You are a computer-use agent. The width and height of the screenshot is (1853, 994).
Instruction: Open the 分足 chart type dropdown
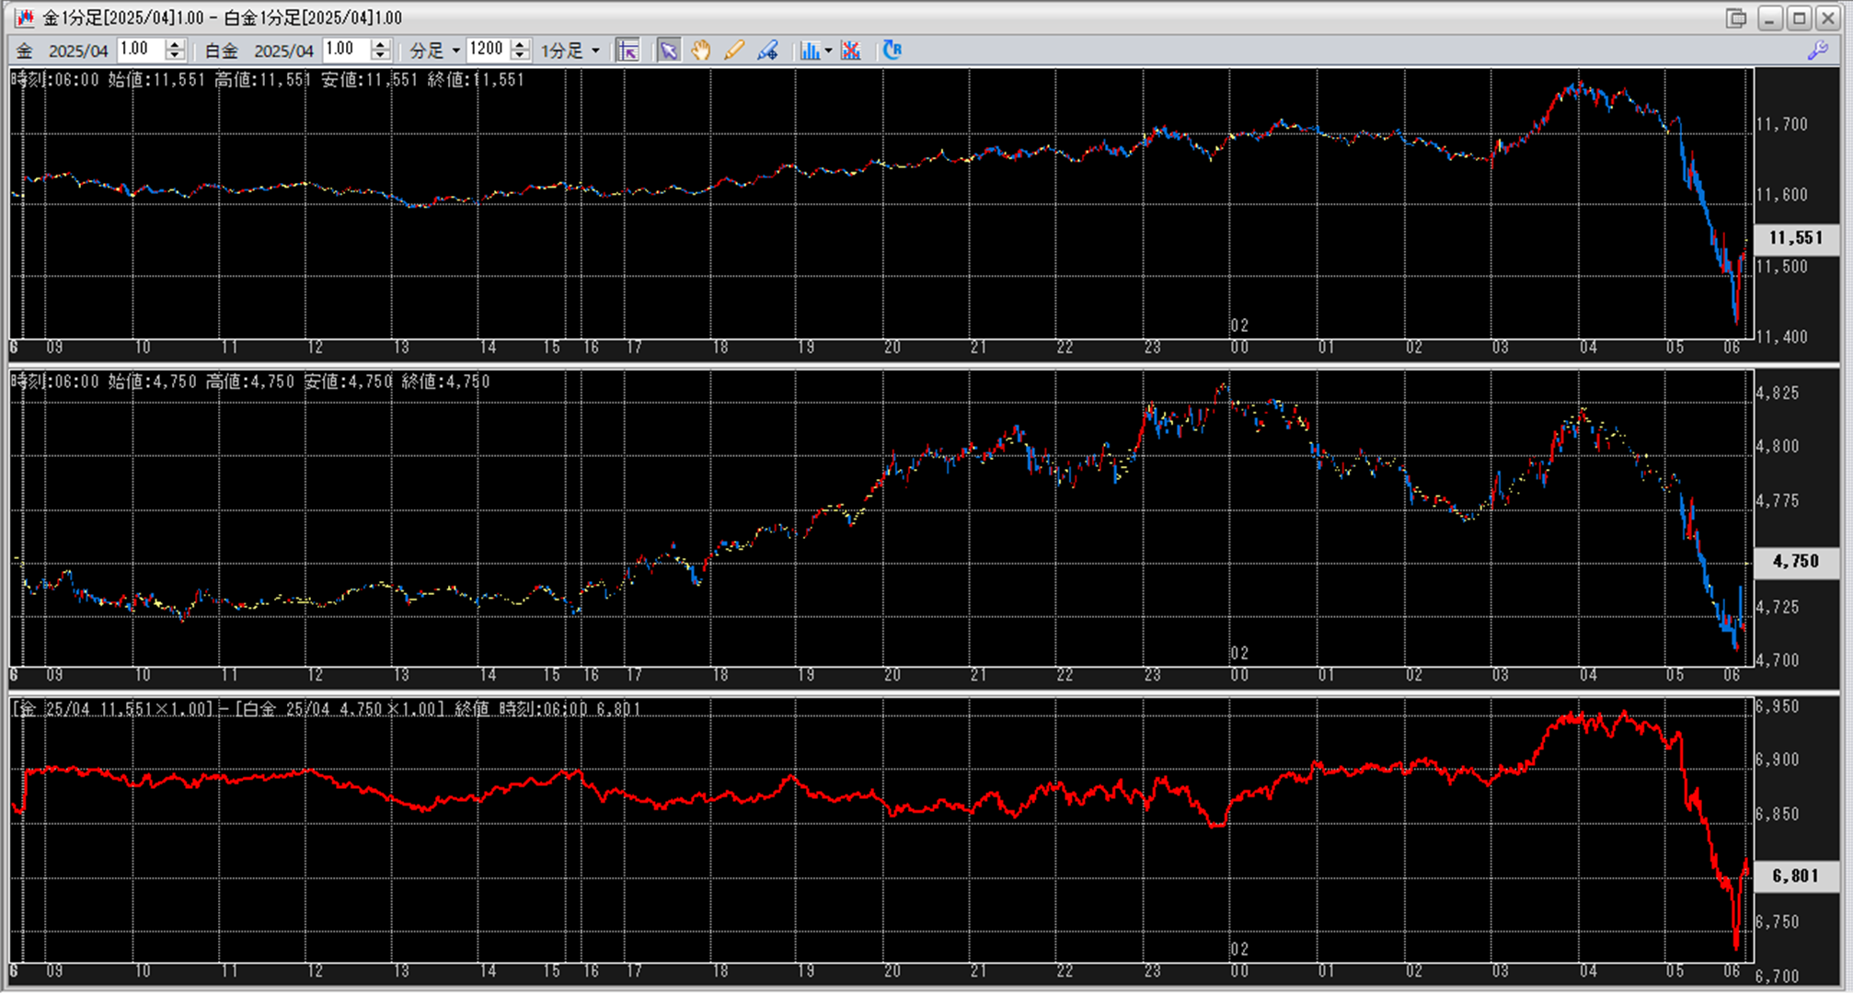pyautogui.click(x=435, y=51)
